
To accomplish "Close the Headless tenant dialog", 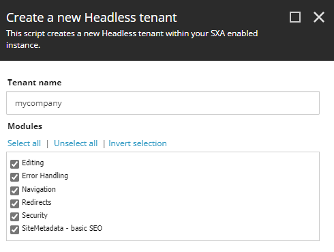I will [319, 17].
